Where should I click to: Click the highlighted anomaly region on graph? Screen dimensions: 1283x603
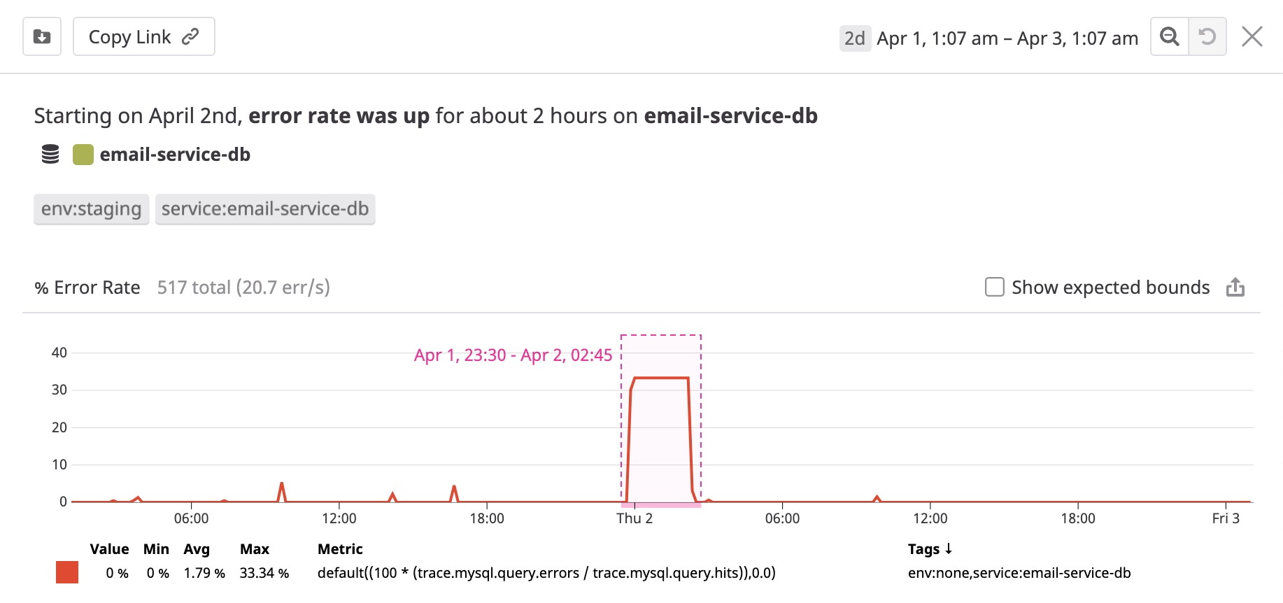click(660, 434)
